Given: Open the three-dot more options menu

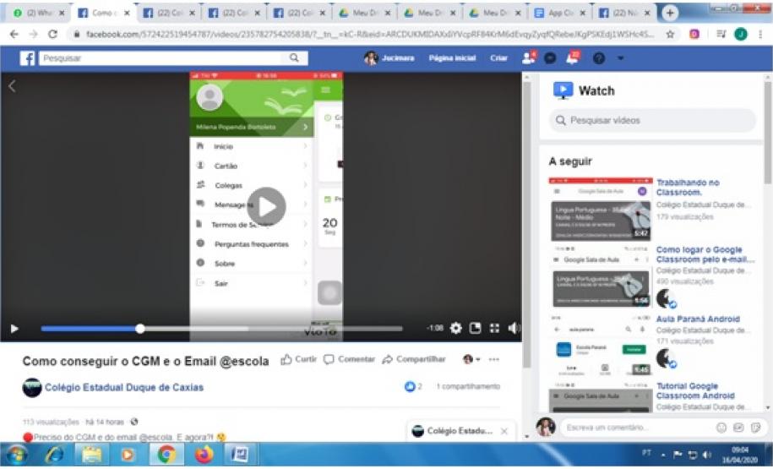Looking at the screenshot, I should click(493, 359).
